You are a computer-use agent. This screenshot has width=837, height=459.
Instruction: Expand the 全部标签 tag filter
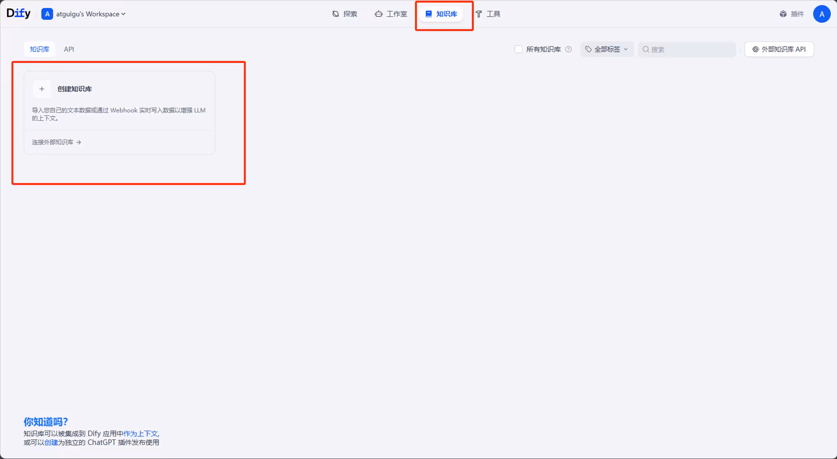[x=607, y=49]
